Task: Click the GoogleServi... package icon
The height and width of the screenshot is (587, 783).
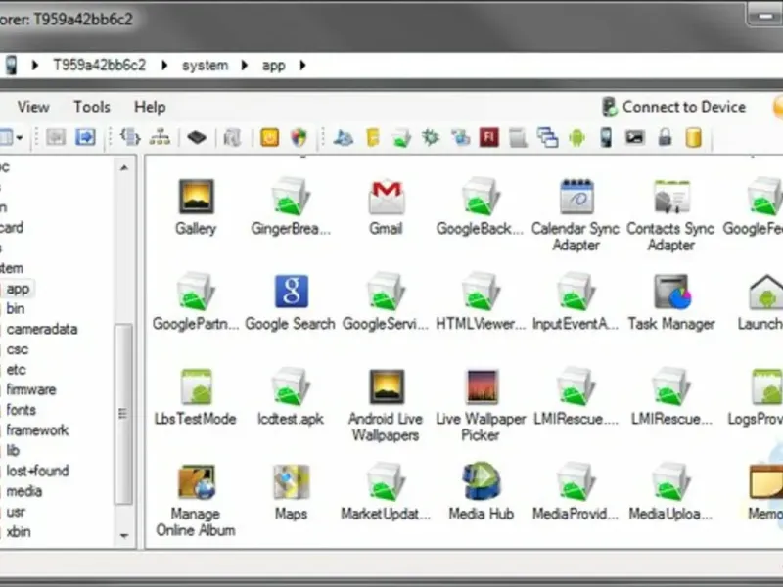Action: click(385, 292)
